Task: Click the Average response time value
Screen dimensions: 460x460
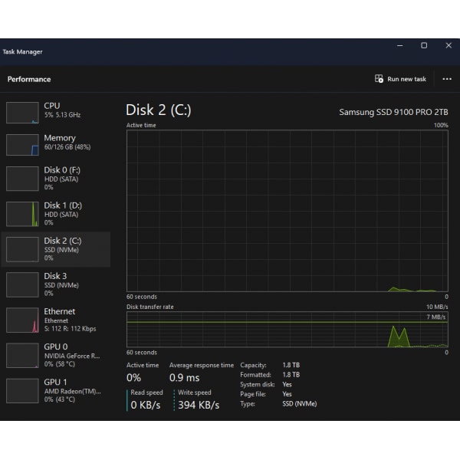Action: coord(184,378)
